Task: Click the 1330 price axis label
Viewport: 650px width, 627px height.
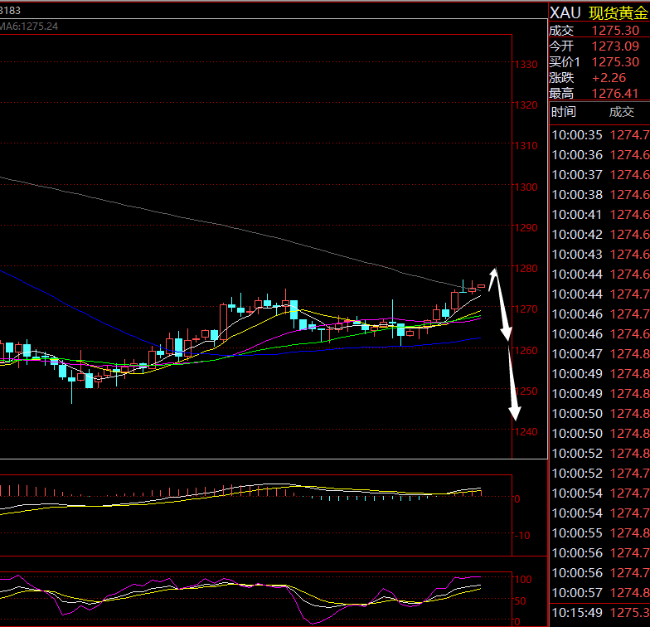Action: pos(526,65)
